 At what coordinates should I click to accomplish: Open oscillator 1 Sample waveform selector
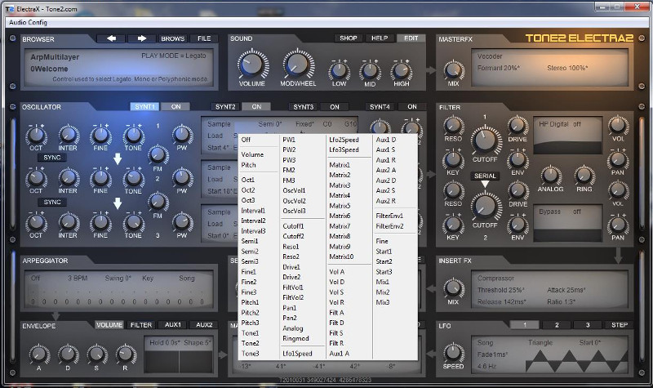(x=219, y=124)
